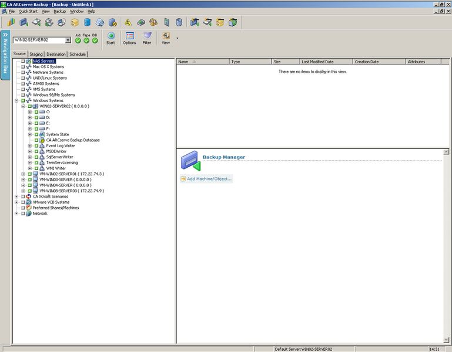The image size is (452, 352).
Task: Click the Tape status green check icon
Action: (x=86, y=40)
